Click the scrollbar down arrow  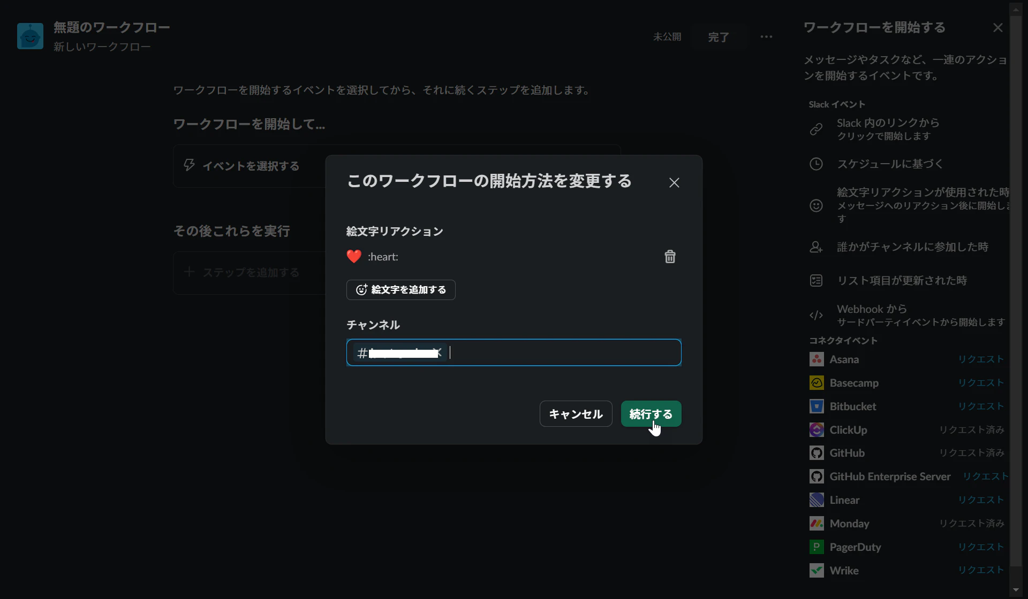(x=1016, y=590)
